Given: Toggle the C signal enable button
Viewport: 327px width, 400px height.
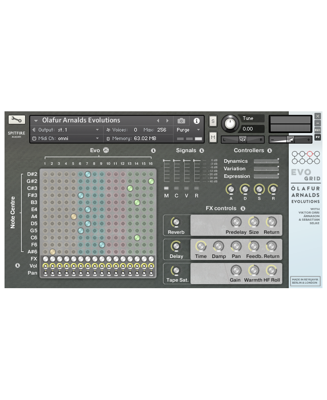Looking at the screenshot, I should point(177,188).
